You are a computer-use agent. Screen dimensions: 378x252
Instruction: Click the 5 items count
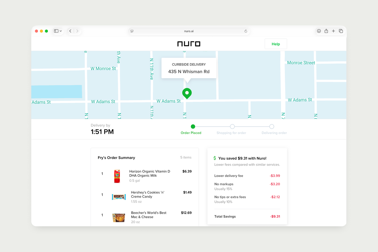click(186, 157)
